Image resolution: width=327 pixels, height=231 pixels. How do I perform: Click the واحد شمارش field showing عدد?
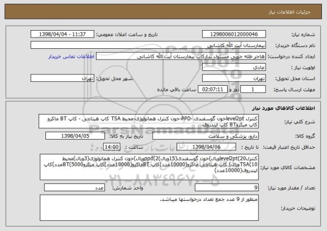pos(74,187)
